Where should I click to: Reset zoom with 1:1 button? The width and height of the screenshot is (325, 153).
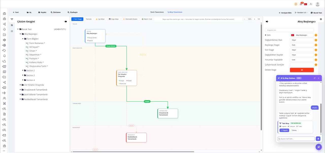pos(259,19)
